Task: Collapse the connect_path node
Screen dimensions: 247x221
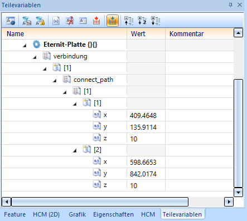Action: click(55, 81)
